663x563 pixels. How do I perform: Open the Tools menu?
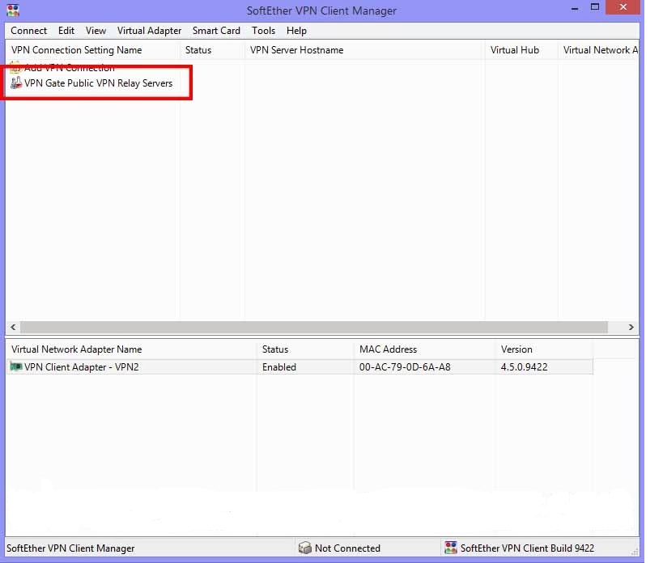[x=263, y=31]
